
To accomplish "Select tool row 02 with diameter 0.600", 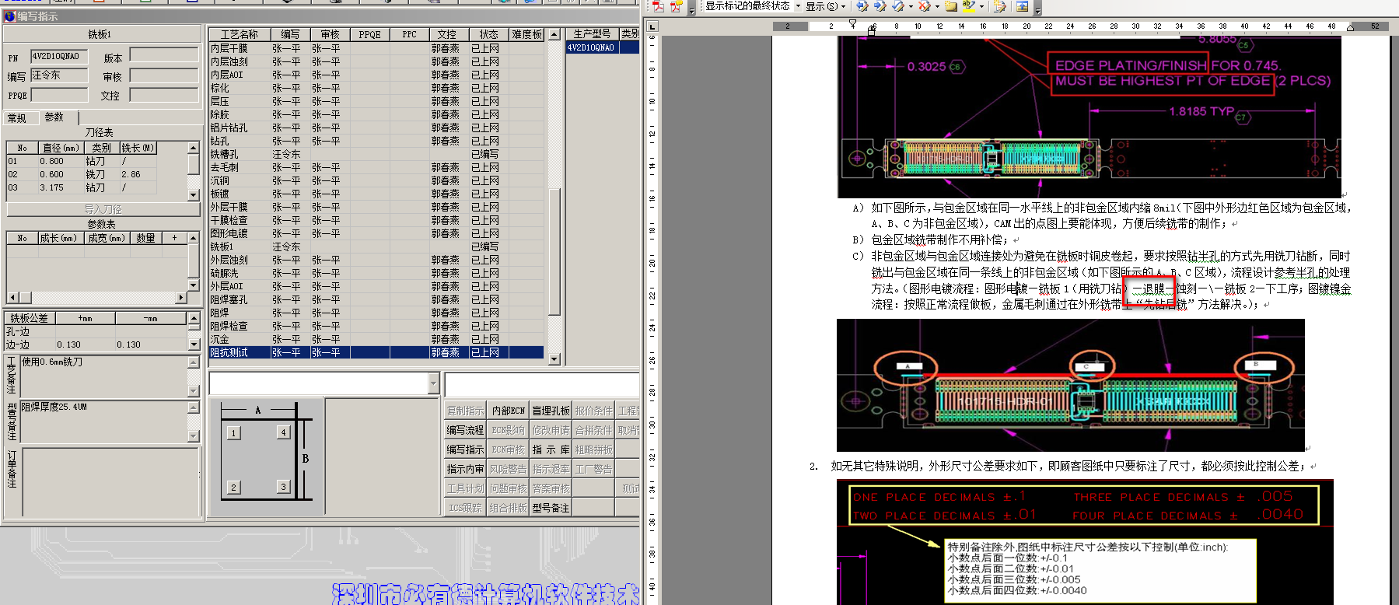I will click(x=82, y=174).
